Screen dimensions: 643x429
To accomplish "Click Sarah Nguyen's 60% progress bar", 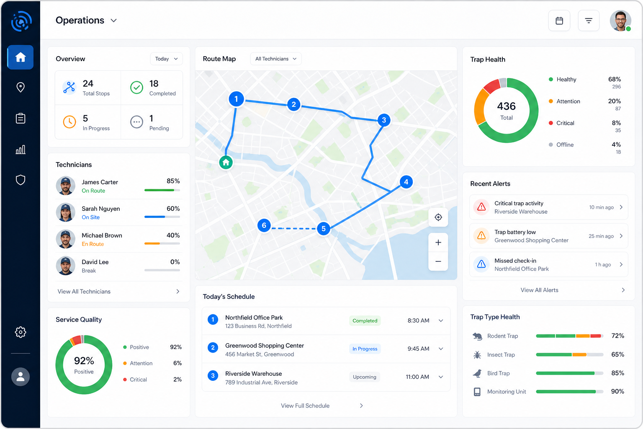I will [162, 217].
